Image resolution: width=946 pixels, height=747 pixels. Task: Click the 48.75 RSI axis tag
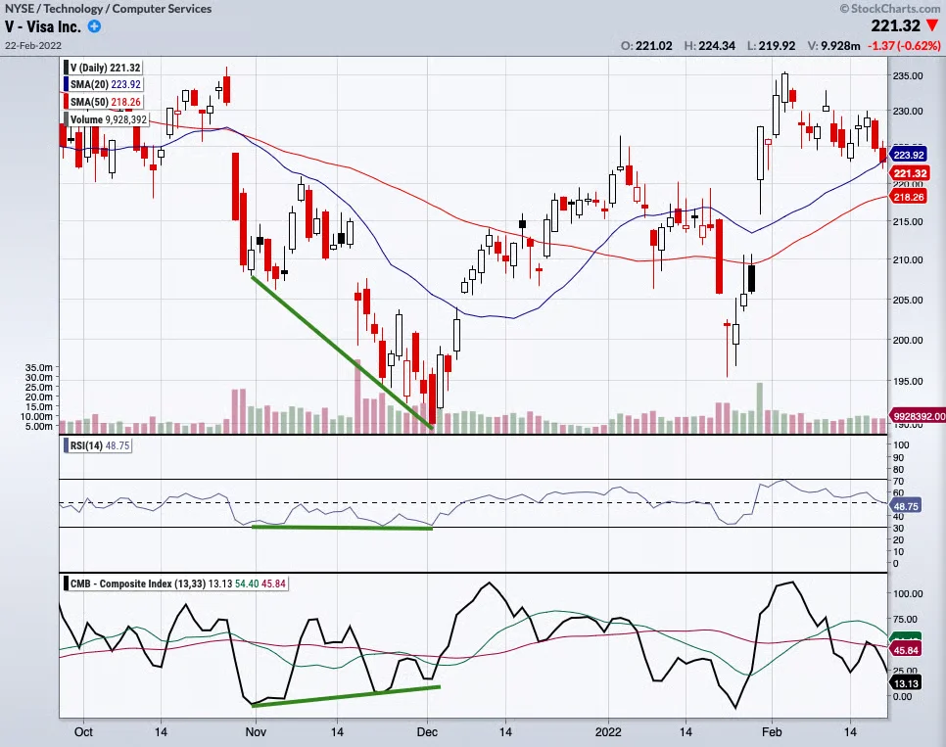pyautogui.click(x=905, y=506)
